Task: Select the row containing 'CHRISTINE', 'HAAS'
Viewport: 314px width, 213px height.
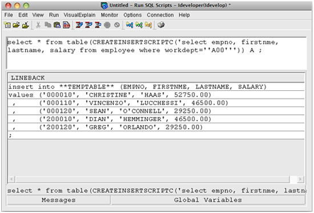Action: [x=156, y=95]
